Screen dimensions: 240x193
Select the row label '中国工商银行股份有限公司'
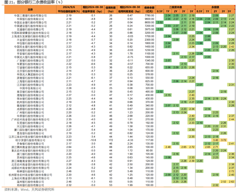point(30,16)
